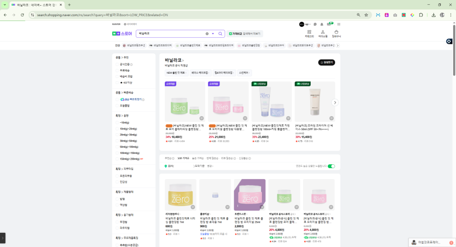Image resolution: width=456 pixels, height=247 pixels.
Task: Check the 튜브형 container filter
Action: [117, 222]
